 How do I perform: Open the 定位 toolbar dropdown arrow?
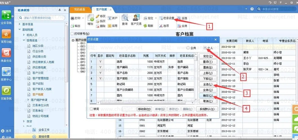tap(156, 18)
